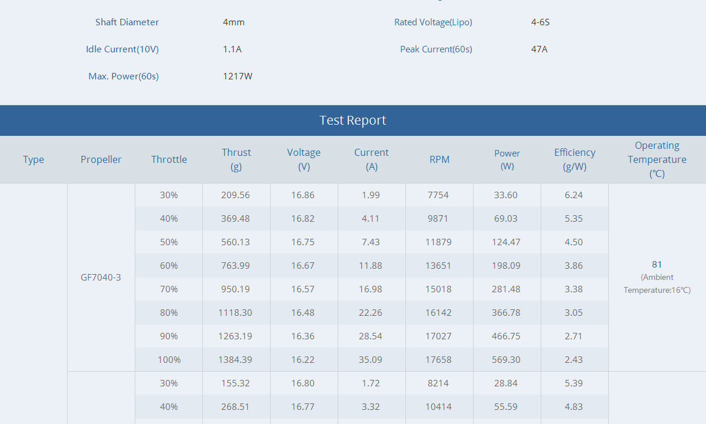Select the 47A peak current value
Image resolution: width=706 pixels, height=424 pixels.
click(x=539, y=49)
